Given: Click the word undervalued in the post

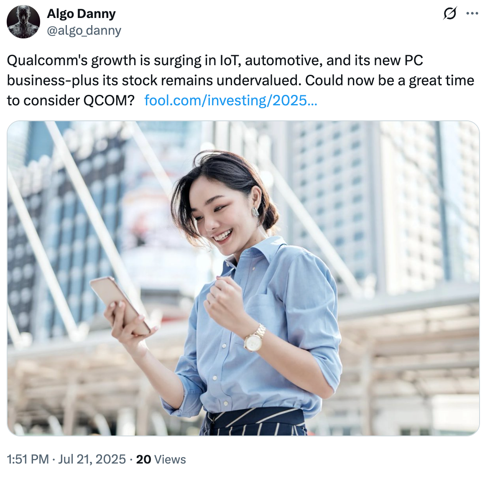Looking at the screenshot, I should [259, 81].
